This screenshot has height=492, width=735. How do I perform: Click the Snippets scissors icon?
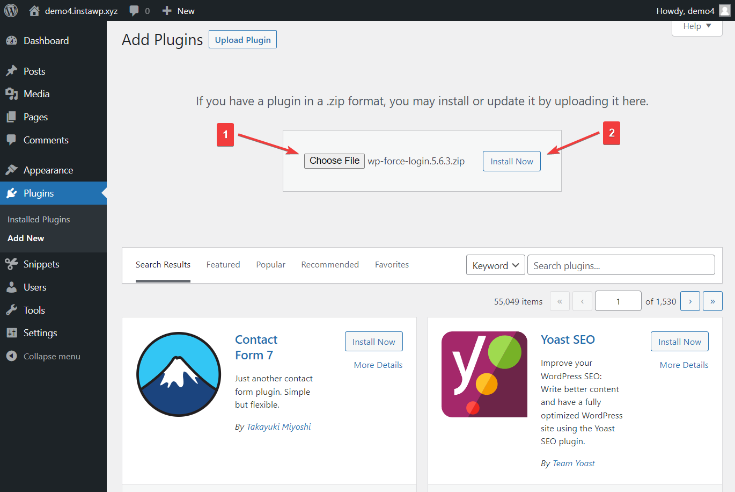pyautogui.click(x=12, y=264)
